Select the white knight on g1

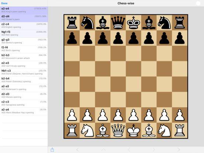tap(164, 130)
